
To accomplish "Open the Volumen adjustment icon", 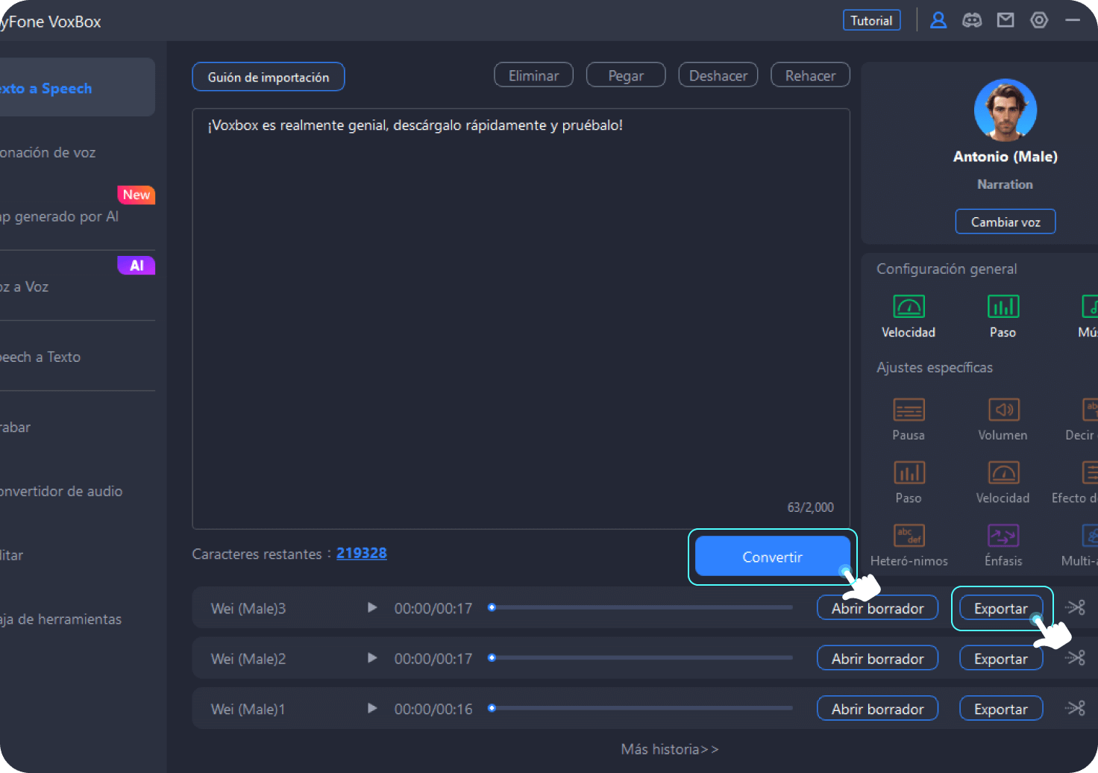I will pyautogui.click(x=1003, y=410).
